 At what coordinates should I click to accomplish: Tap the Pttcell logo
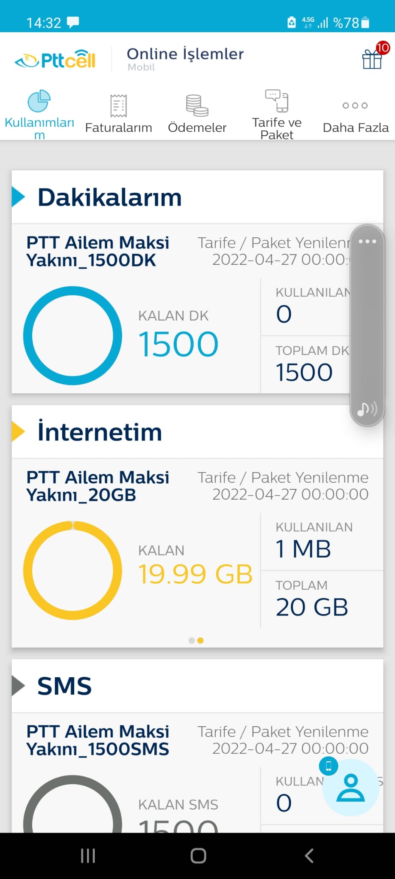click(55, 59)
